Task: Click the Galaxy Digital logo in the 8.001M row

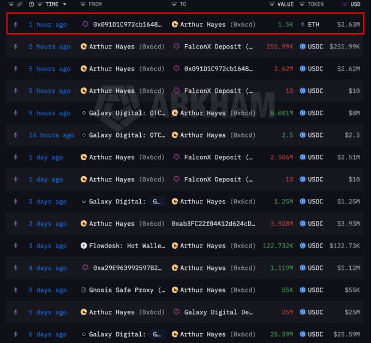Action: coord(83,113)
